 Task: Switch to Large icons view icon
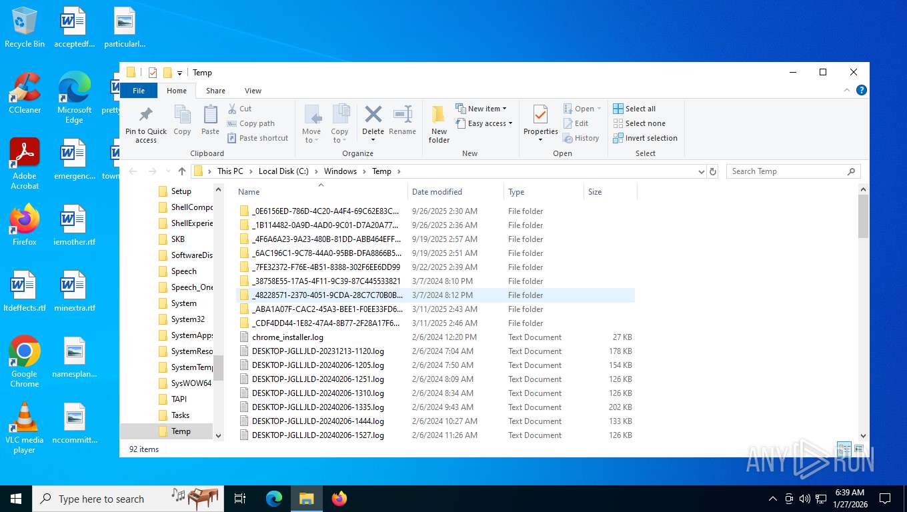pyautogui.click(x=859, y=449)
